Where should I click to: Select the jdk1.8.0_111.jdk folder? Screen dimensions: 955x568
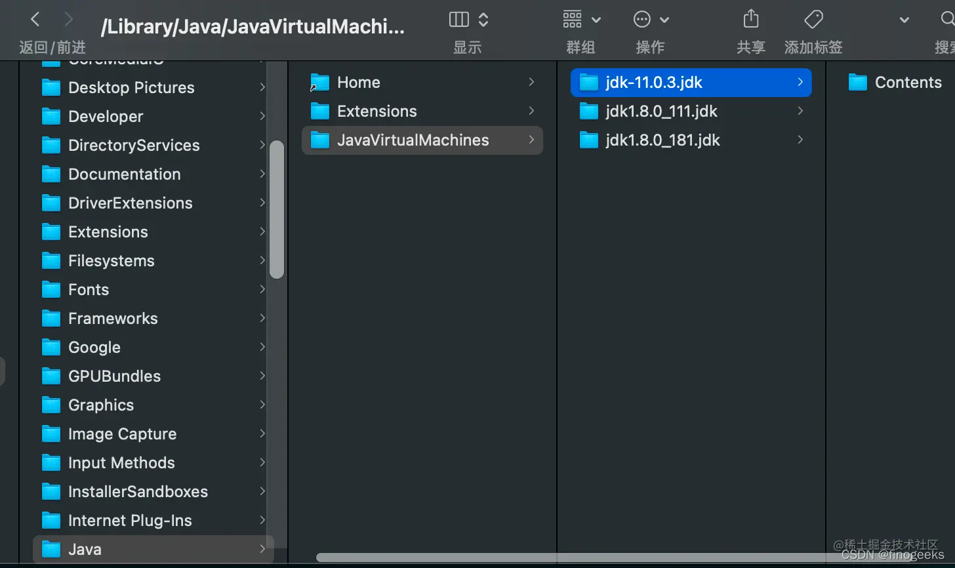click(x=691, y=111)
